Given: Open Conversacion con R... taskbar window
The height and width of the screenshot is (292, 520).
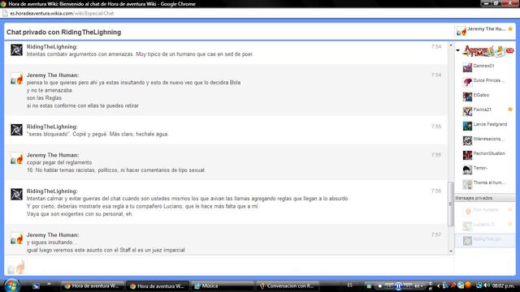Looking at the screenshot, I should pyautogui.click(x=288, y=286).
